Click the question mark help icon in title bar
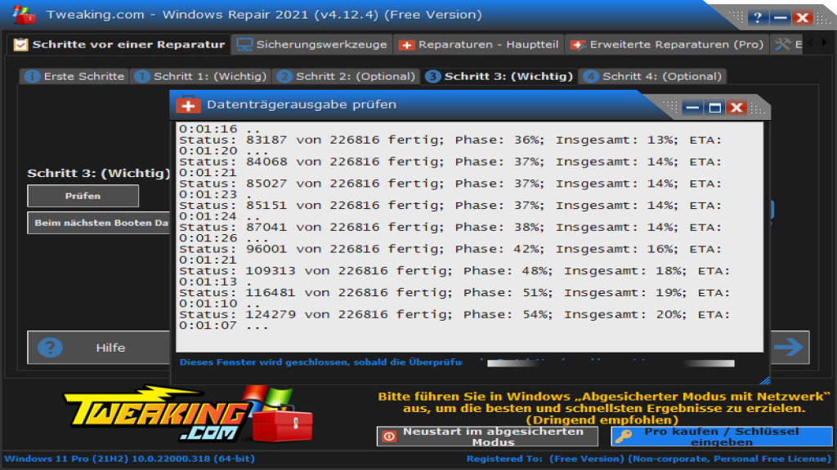The height and width of the screenshot is (470, 837). pos(759,17)
